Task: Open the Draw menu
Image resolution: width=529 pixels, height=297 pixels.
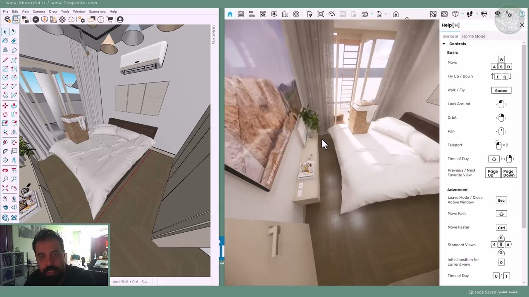Action: click(53, 12)
